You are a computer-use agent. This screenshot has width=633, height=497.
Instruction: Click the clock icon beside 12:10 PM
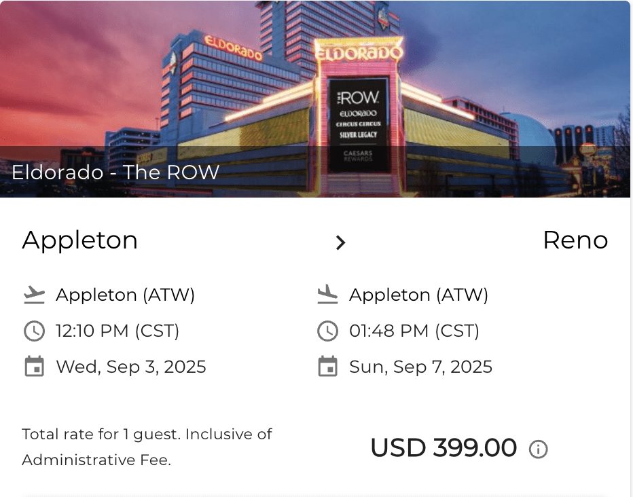click(34, 331)
